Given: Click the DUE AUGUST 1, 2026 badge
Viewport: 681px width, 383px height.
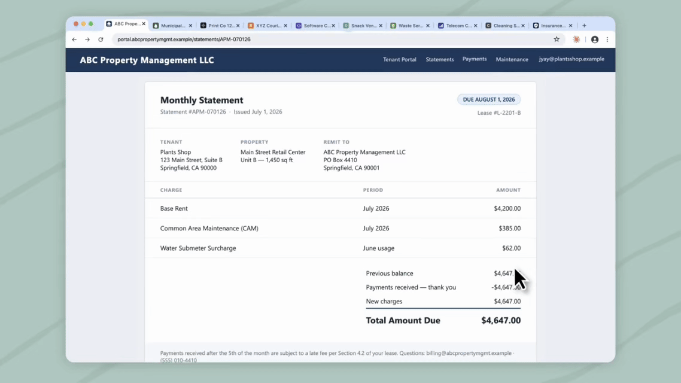Looking at the screenshot, I should (x=488, y=99).
